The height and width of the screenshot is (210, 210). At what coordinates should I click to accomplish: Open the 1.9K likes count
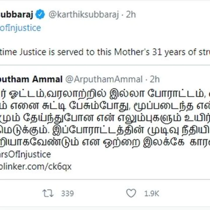click(x=152, y=193)
